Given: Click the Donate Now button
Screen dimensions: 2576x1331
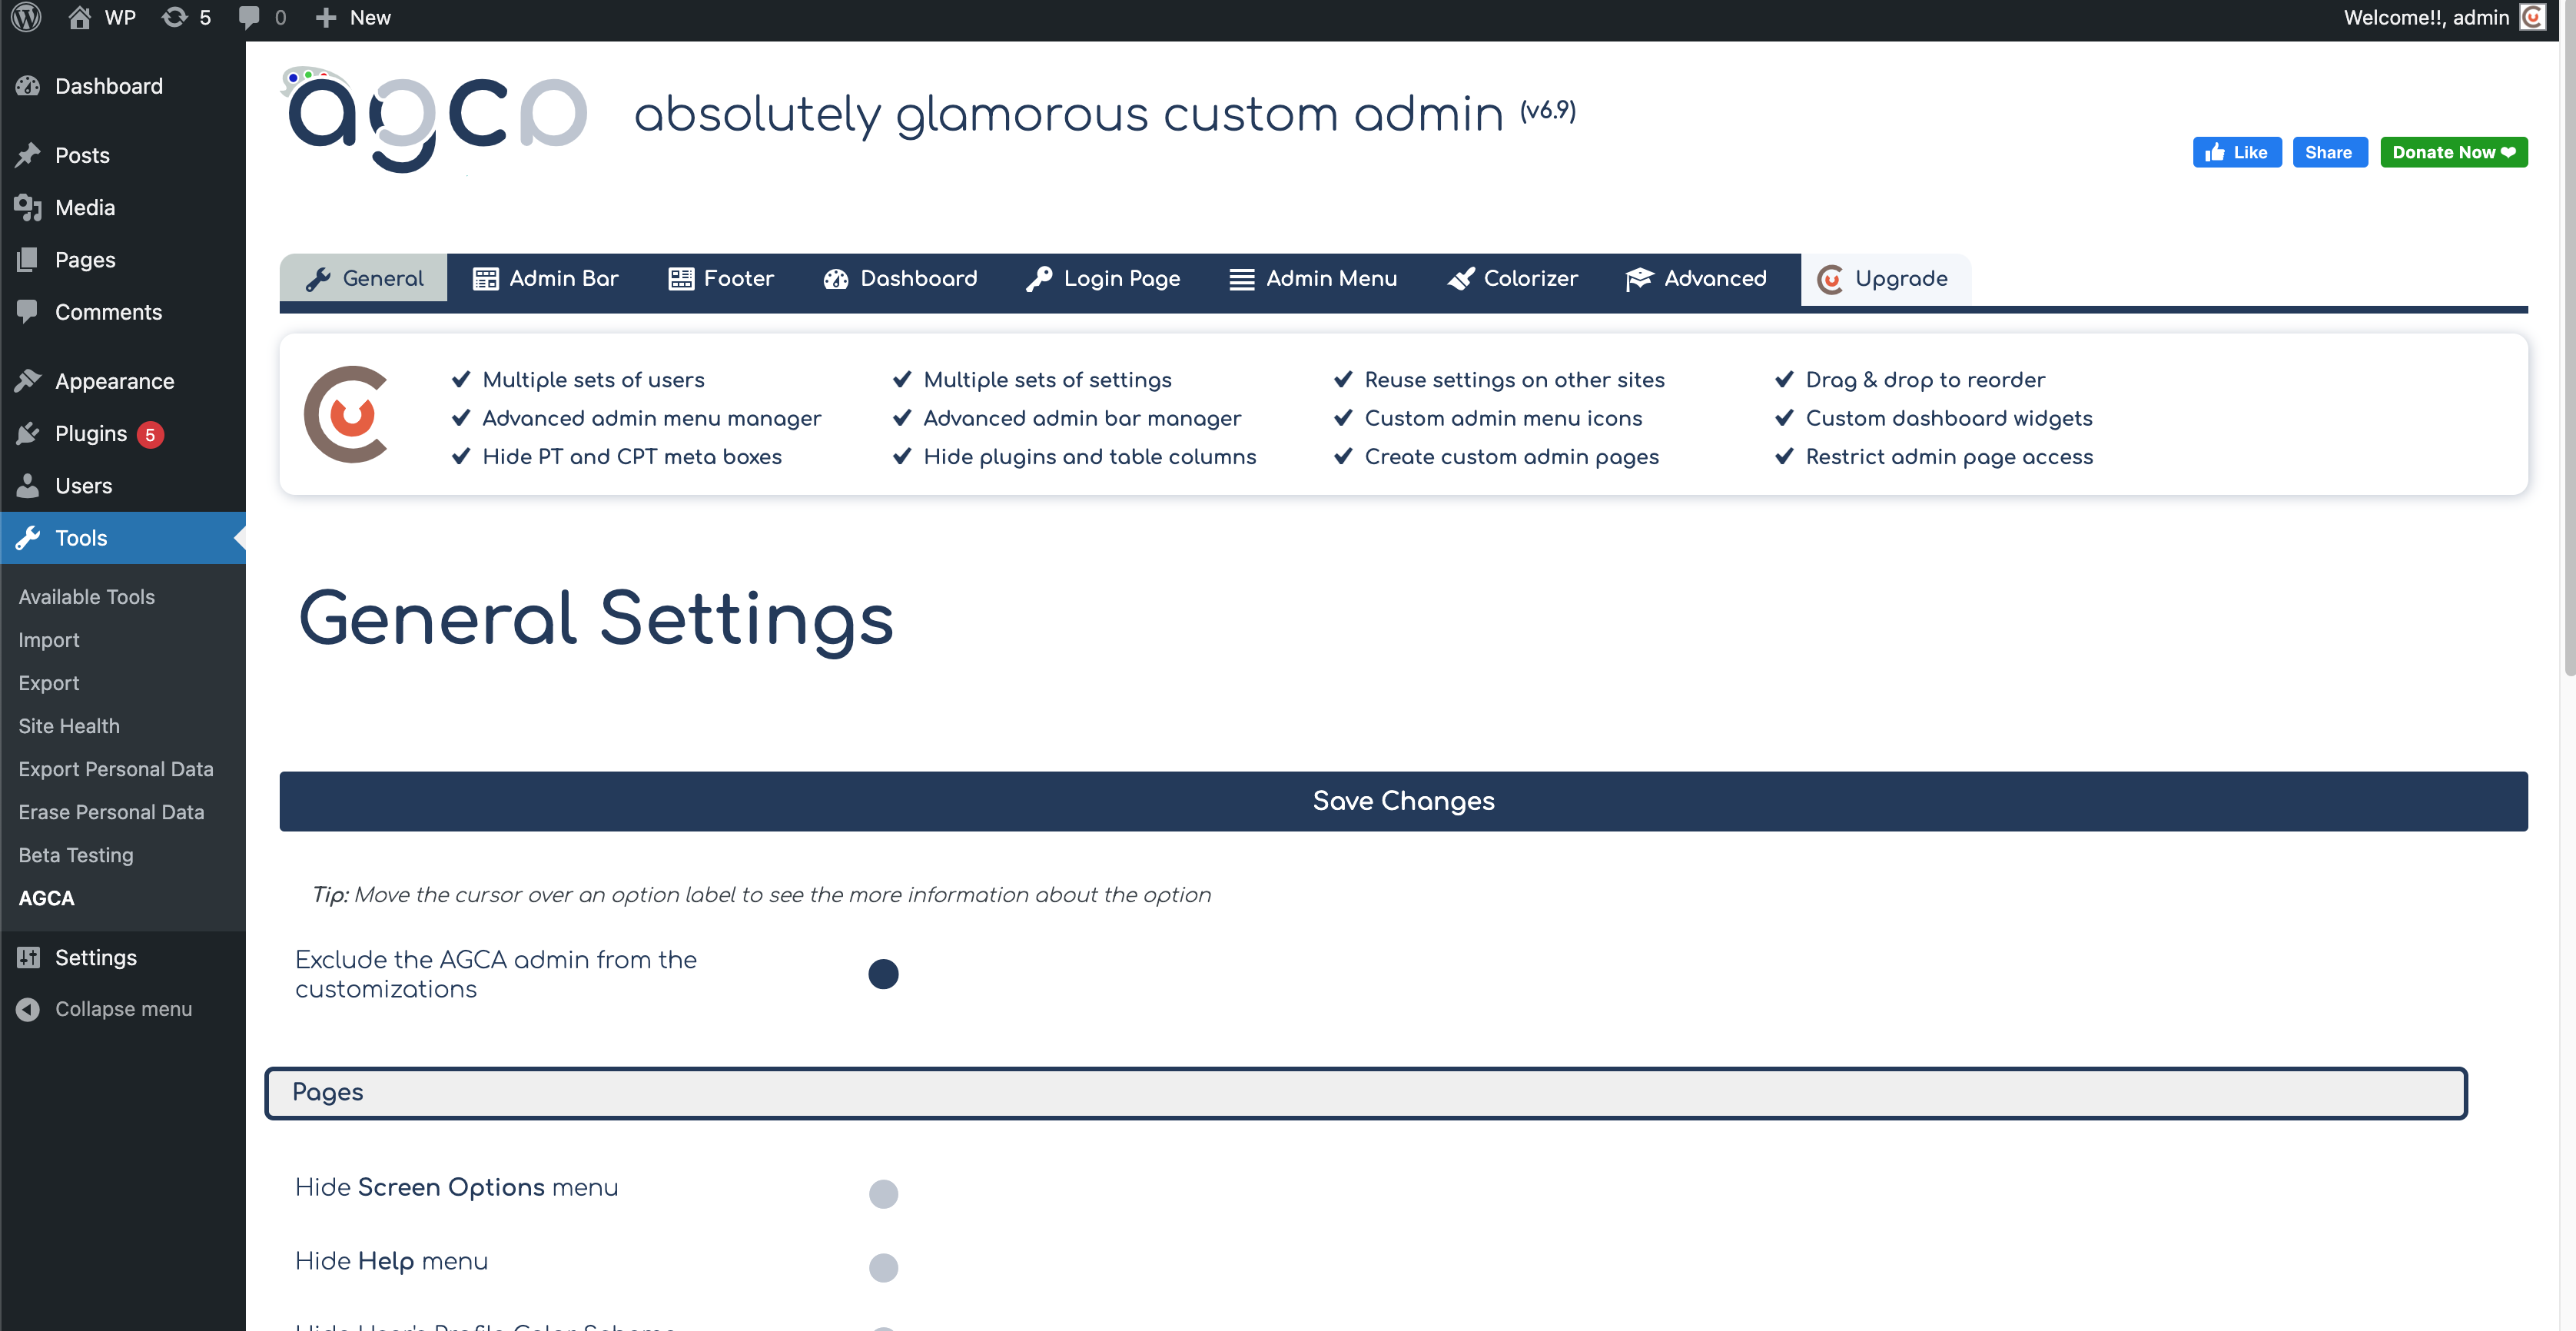Looking at the screenshot, I should point(2453,152).
